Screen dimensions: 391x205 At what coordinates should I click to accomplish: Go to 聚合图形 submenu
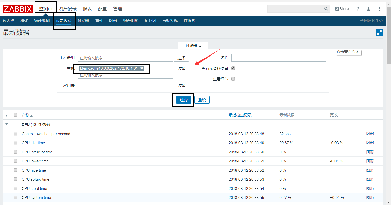click(x=131, y=21)
